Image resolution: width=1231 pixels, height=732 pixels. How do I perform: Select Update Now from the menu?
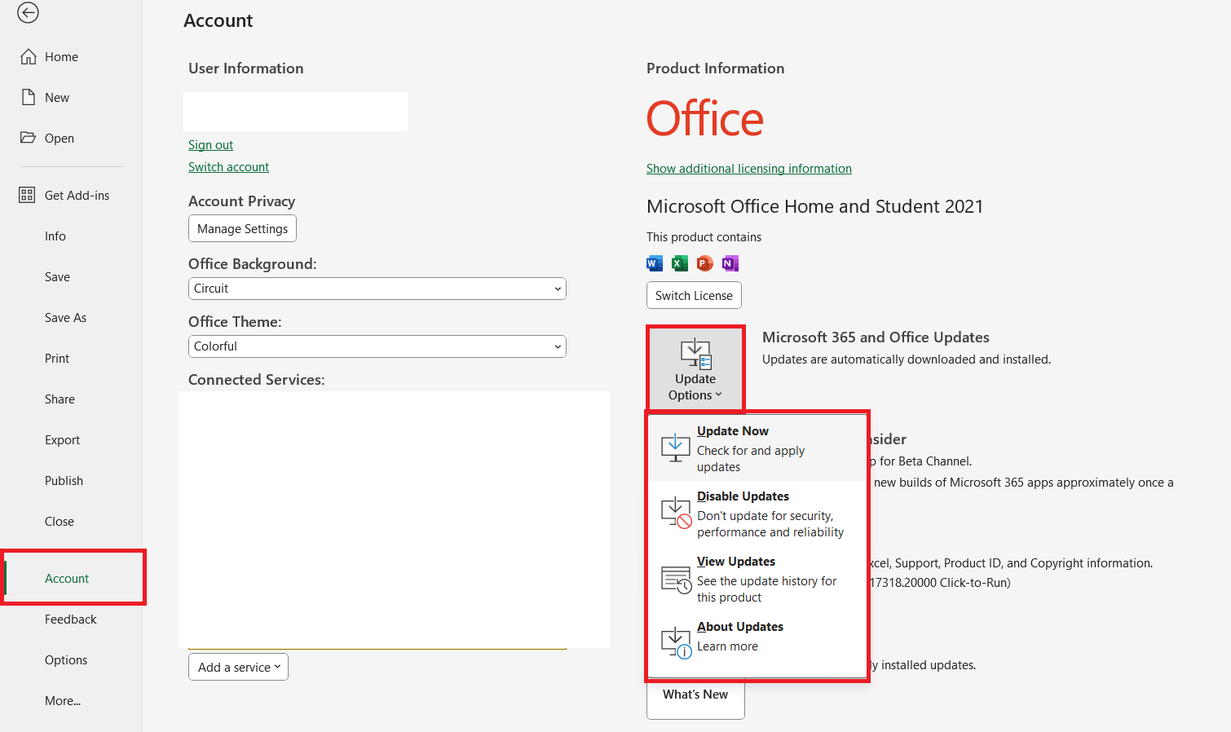[x=757, y=448]
